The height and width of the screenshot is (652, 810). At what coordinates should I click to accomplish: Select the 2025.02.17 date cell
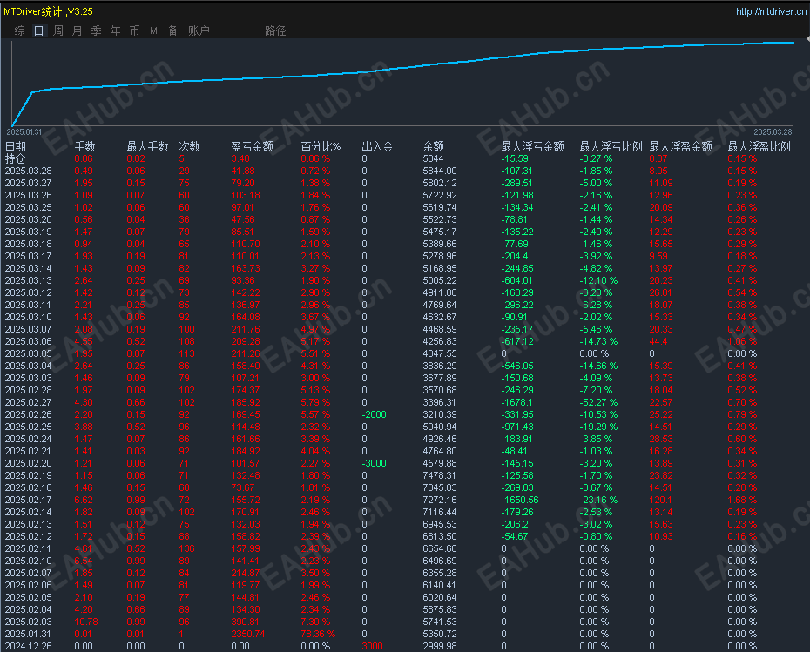pyautogui.click(x=29, y=501)
